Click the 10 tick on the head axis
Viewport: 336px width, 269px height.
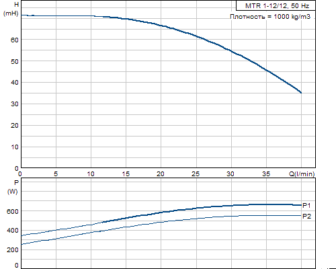(x=15, y=147)
